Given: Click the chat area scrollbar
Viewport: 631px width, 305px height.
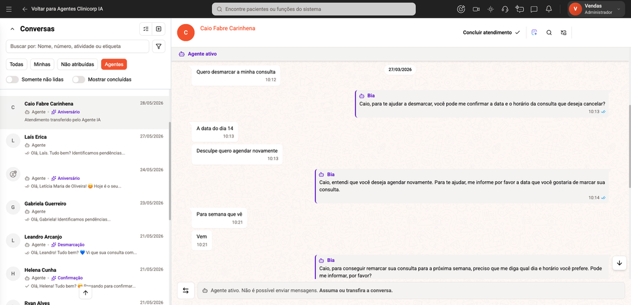Looking at the screenshot, I should click(x=629, y=146).
